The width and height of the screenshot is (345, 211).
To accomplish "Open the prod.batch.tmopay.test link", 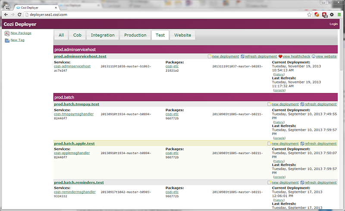I will click(77, 104).
